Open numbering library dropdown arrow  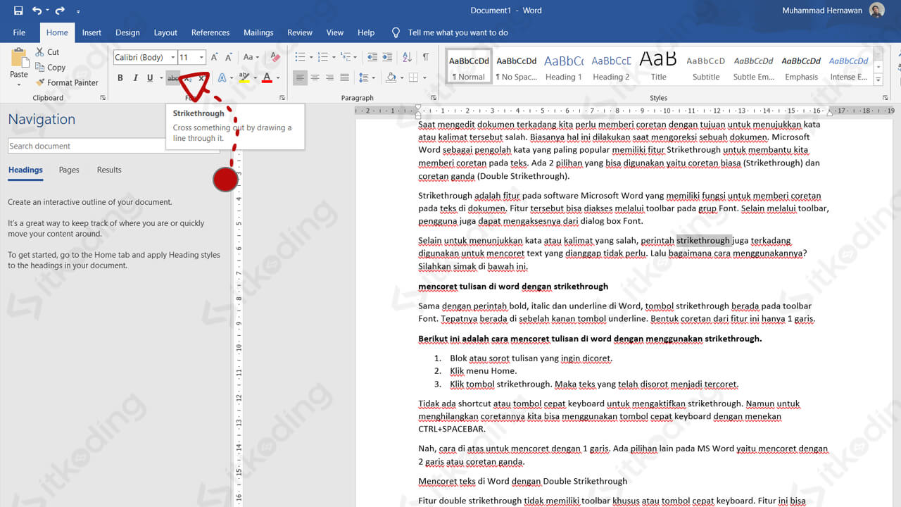pos(333,58)
